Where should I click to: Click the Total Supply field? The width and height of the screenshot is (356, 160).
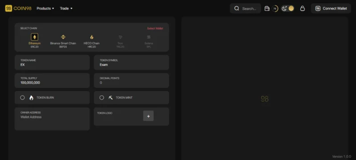[x=52, y=80]
